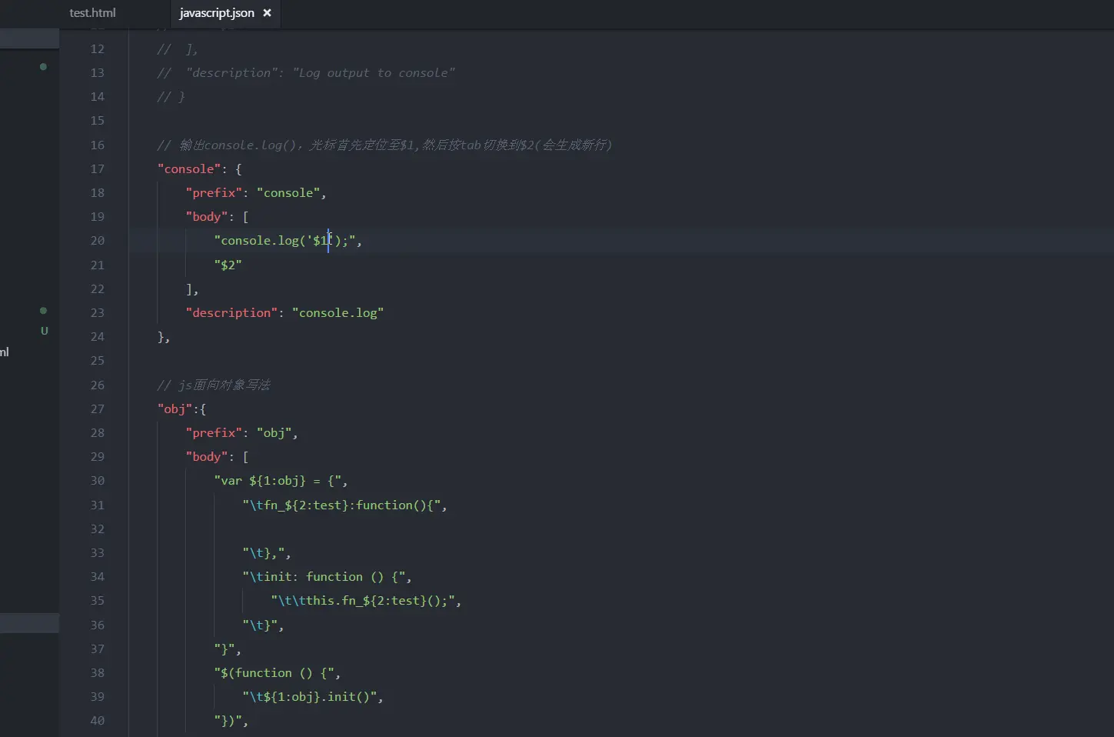Screen dimensions: 1114x737
Task: Click the Chinese comment on line 16
Action: 384,145
